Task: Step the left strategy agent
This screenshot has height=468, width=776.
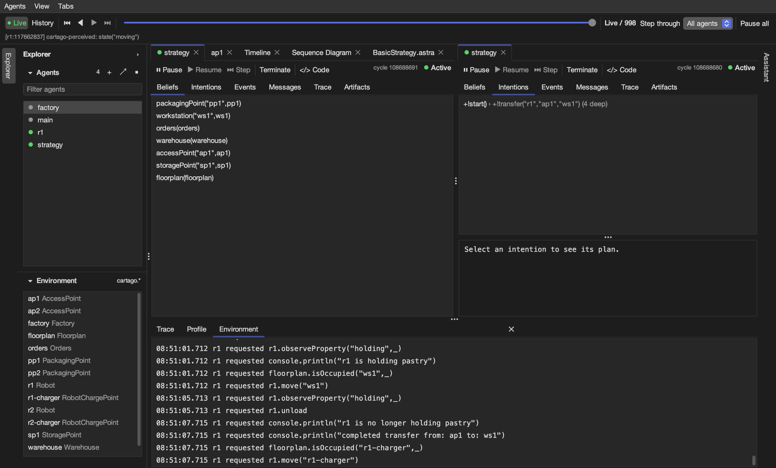Action: click(x=239, y=70)
